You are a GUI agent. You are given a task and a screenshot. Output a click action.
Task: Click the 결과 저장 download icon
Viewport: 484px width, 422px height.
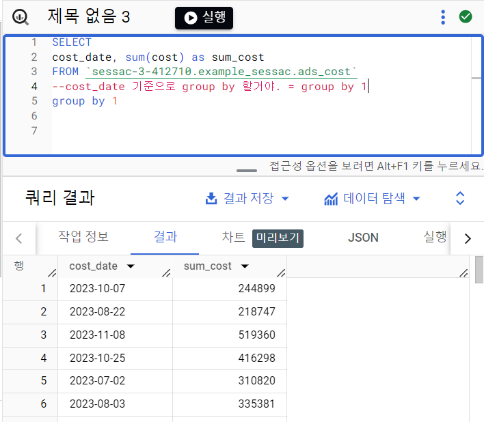coord(211,199)
